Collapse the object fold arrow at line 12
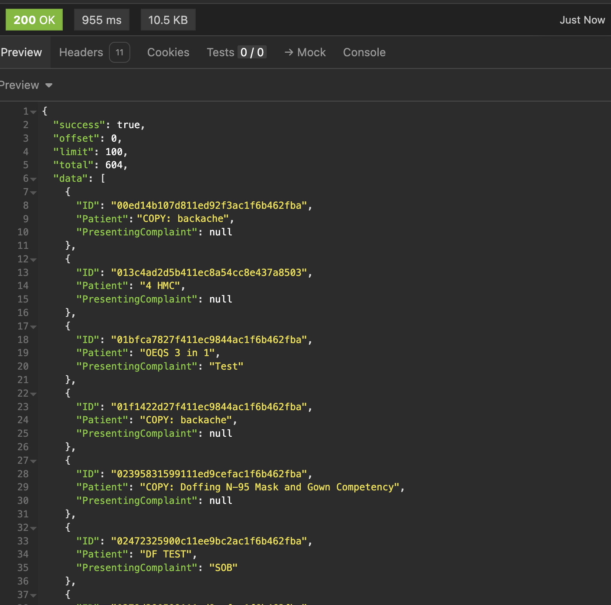Screen dimensions: 611x605 click(34, 260)
